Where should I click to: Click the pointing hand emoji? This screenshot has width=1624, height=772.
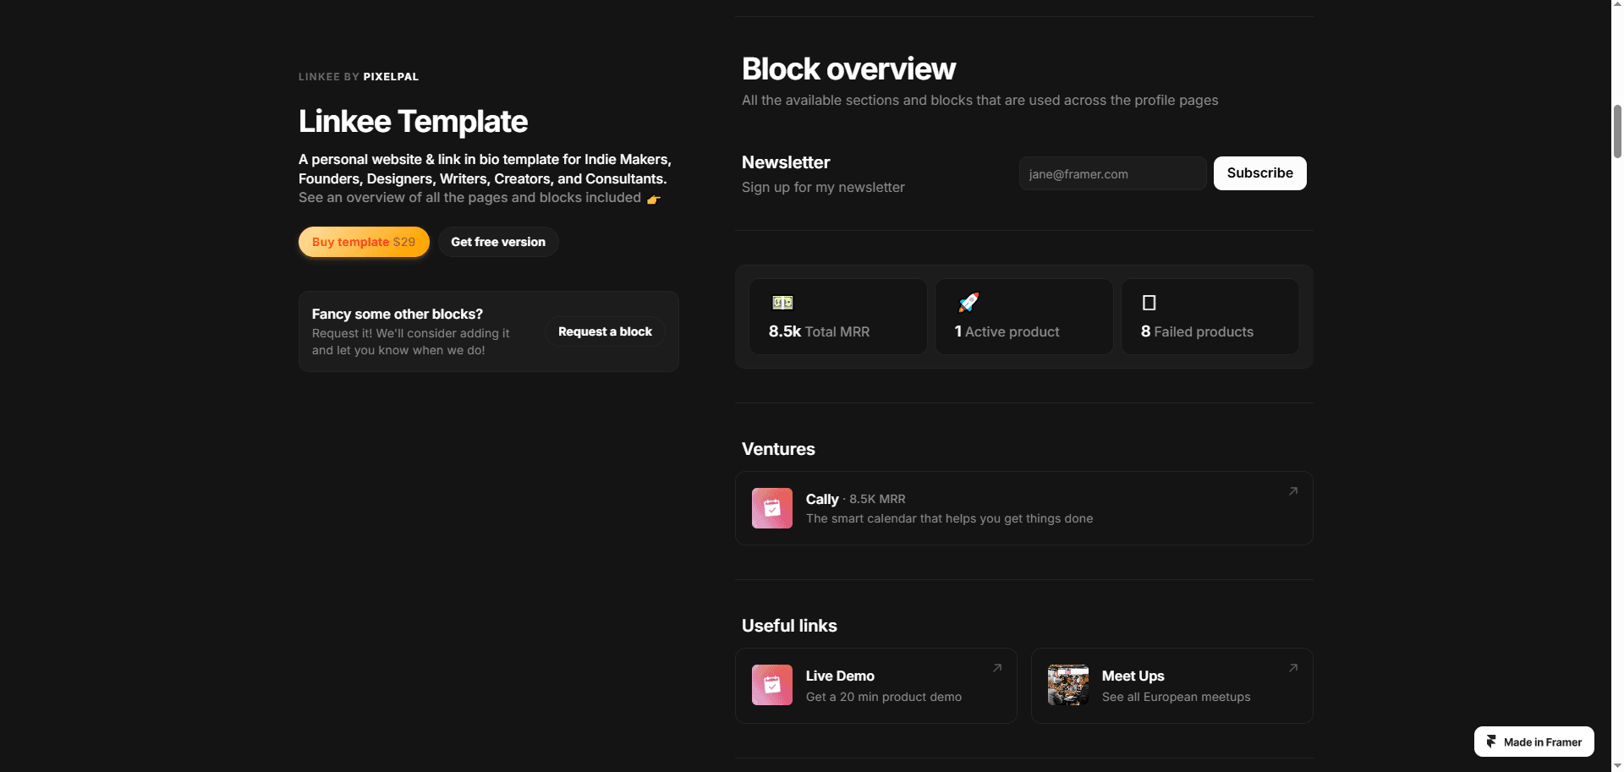pos(653,200)
